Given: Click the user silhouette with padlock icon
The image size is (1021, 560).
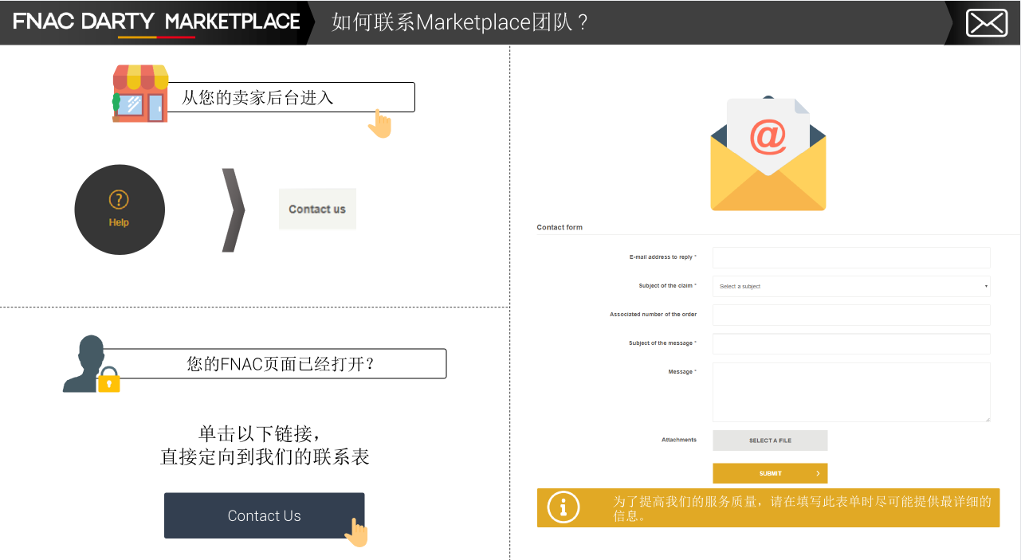Looking at the screenshot, I should coord(90,364).
